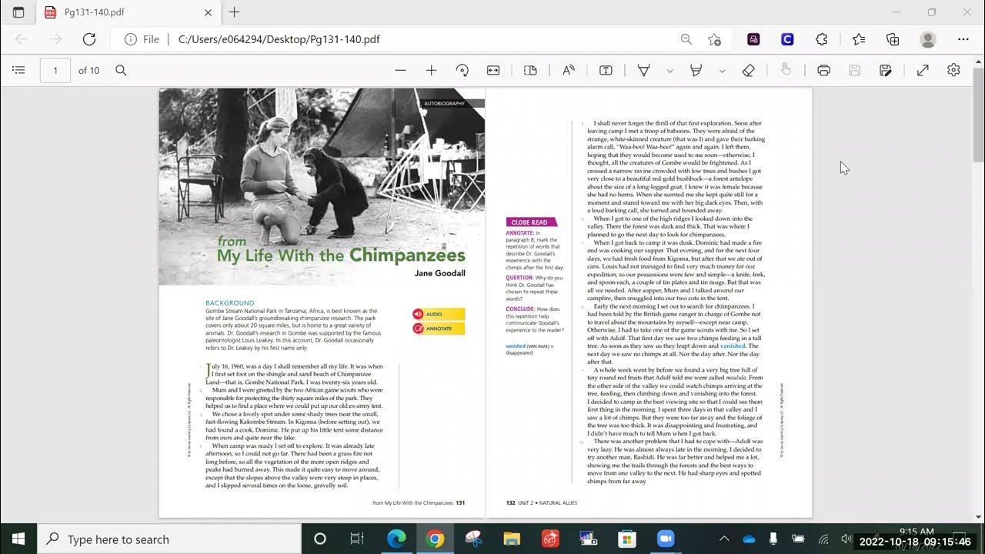Open Snipping Tool from taskbar

[473, 539]
